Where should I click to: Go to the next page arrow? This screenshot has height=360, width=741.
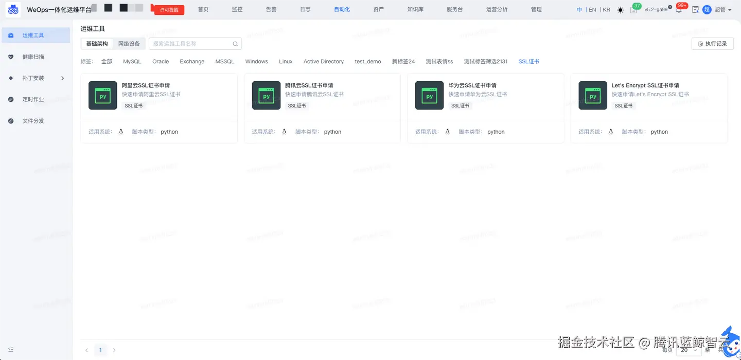point(114,350)
